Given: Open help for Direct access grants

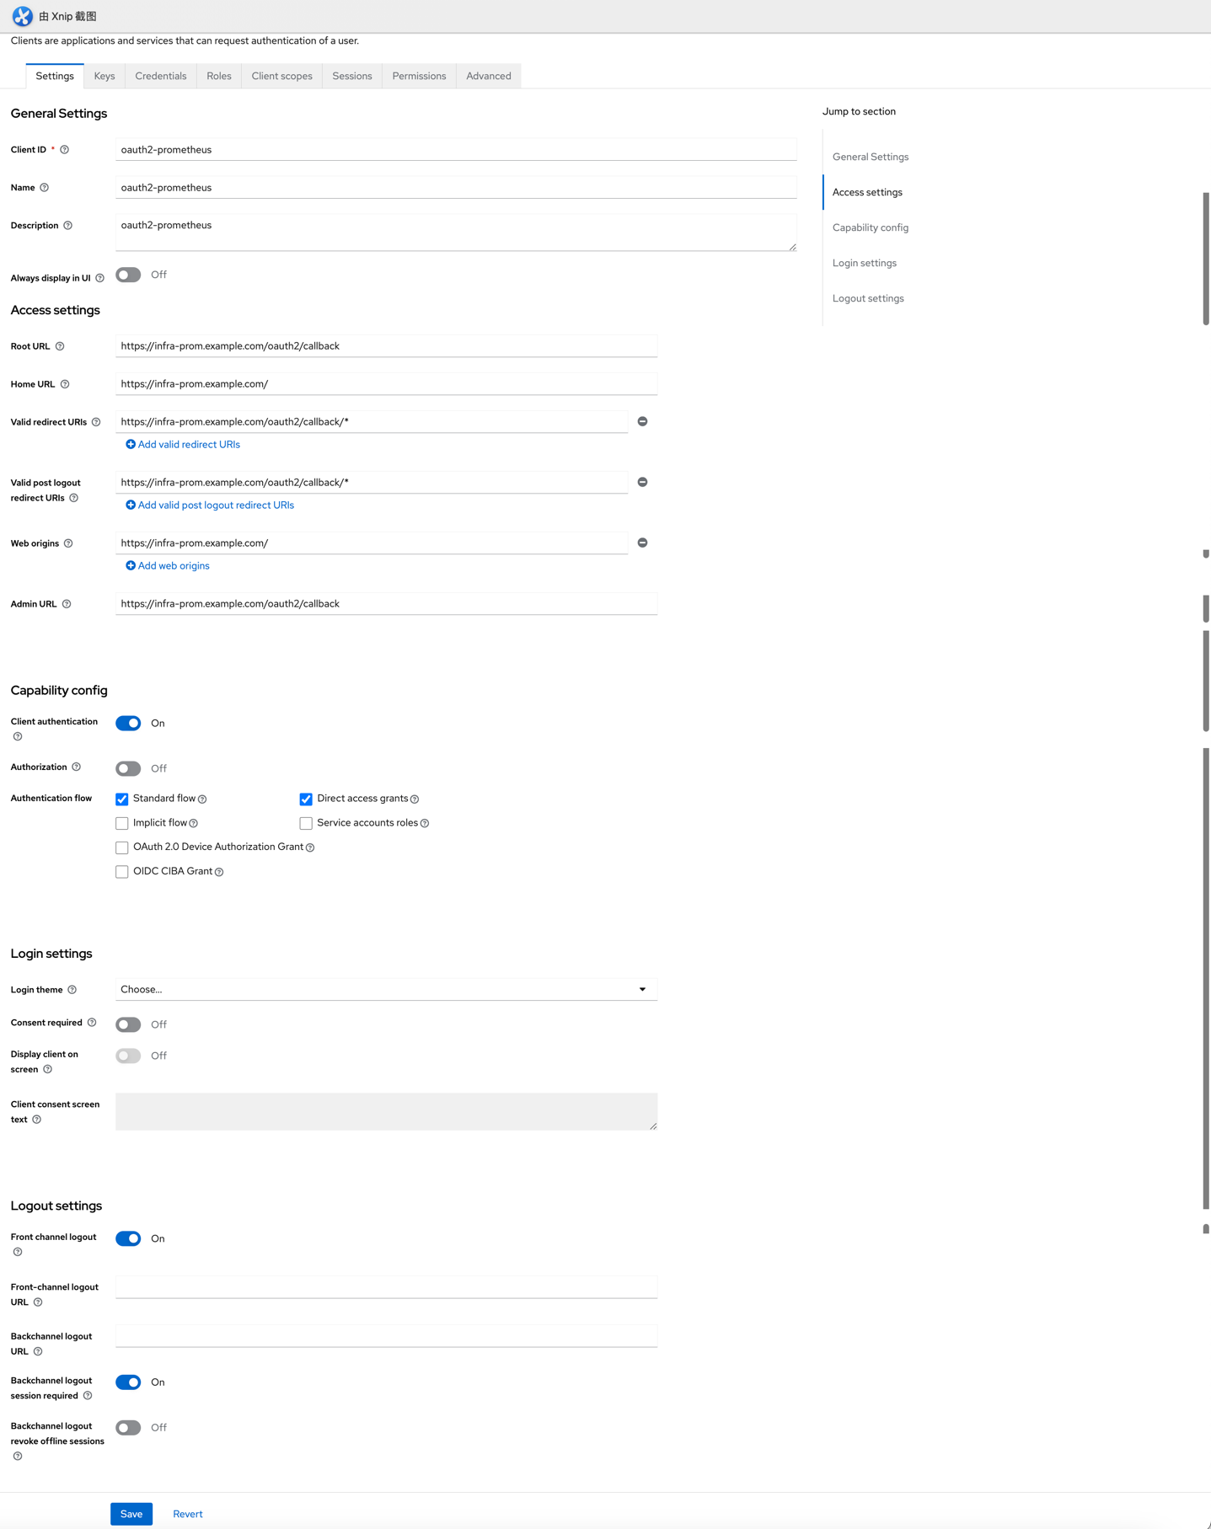Looking at the screenshot, I should point(415,799).
